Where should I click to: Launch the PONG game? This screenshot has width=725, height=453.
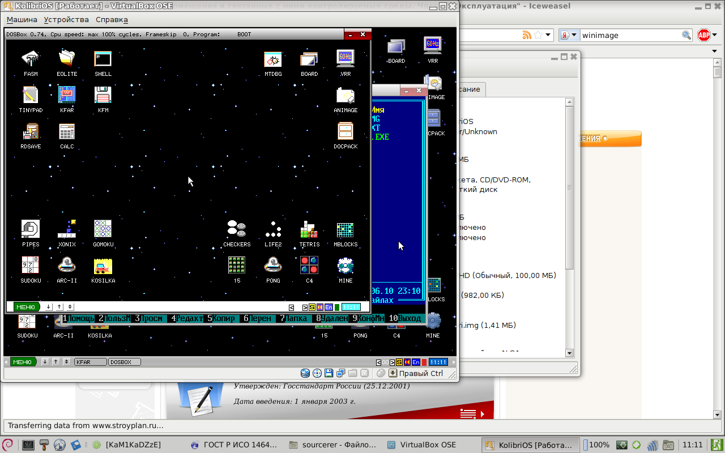tap(273, 266)
